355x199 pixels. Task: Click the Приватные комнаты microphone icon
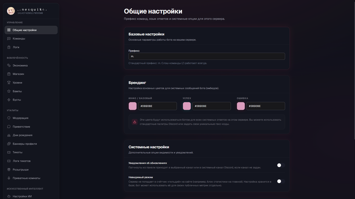tap(9, 178)
